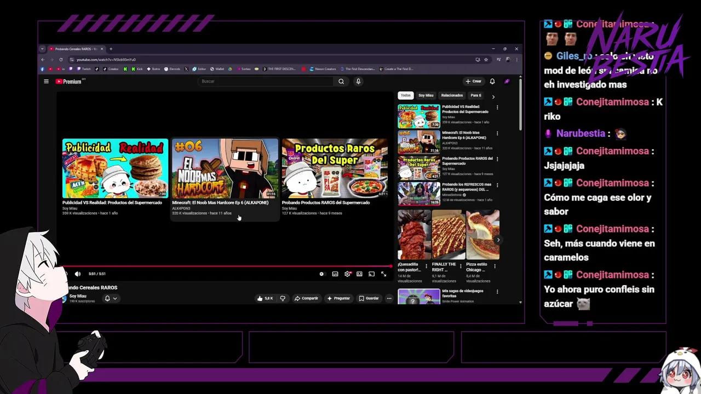Open options for sidebar Publicidad VS Realidad video
Image resolution: width=701 pixels, height=394 pixels.
497,107
